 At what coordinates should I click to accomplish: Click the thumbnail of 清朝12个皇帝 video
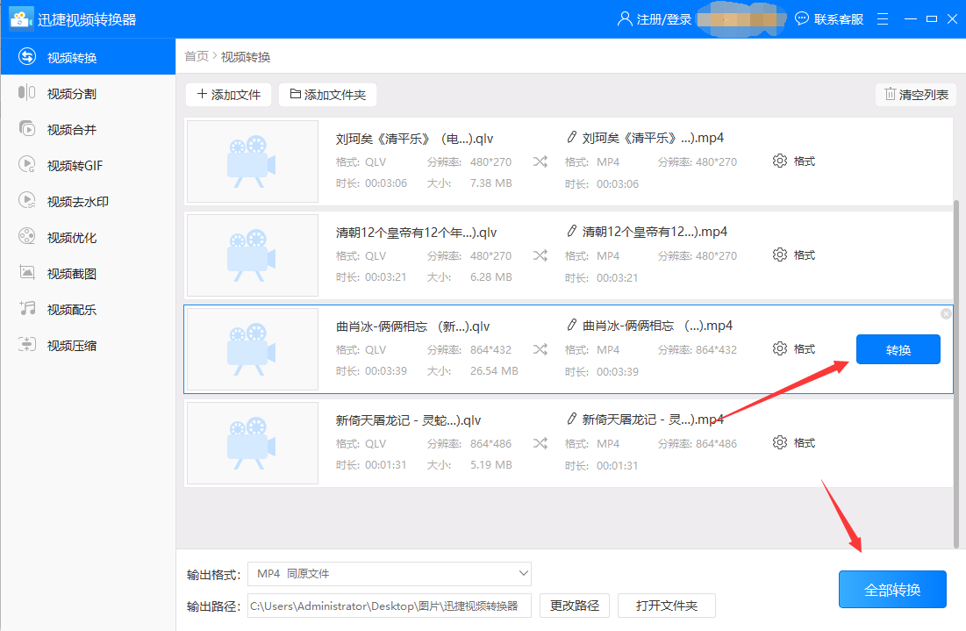(x=253, y=255)
